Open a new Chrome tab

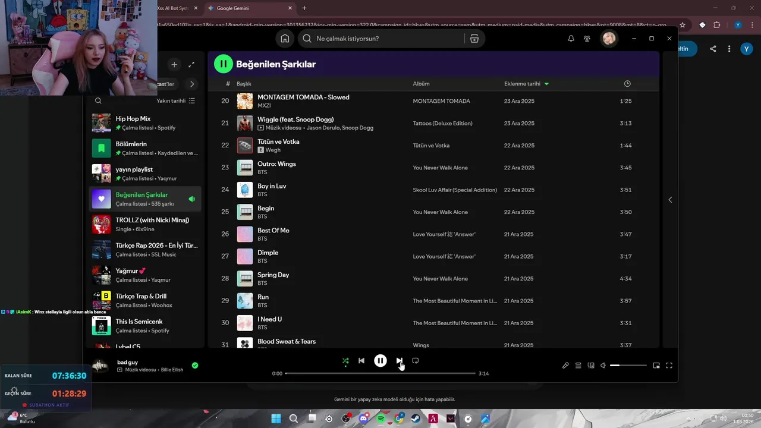pyautogui.click(x=304, y=8)
